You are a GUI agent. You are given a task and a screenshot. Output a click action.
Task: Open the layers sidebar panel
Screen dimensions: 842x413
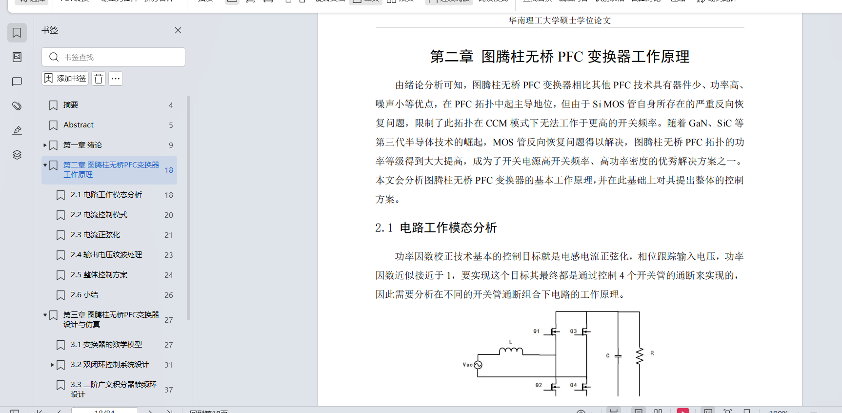click(17, 155)
